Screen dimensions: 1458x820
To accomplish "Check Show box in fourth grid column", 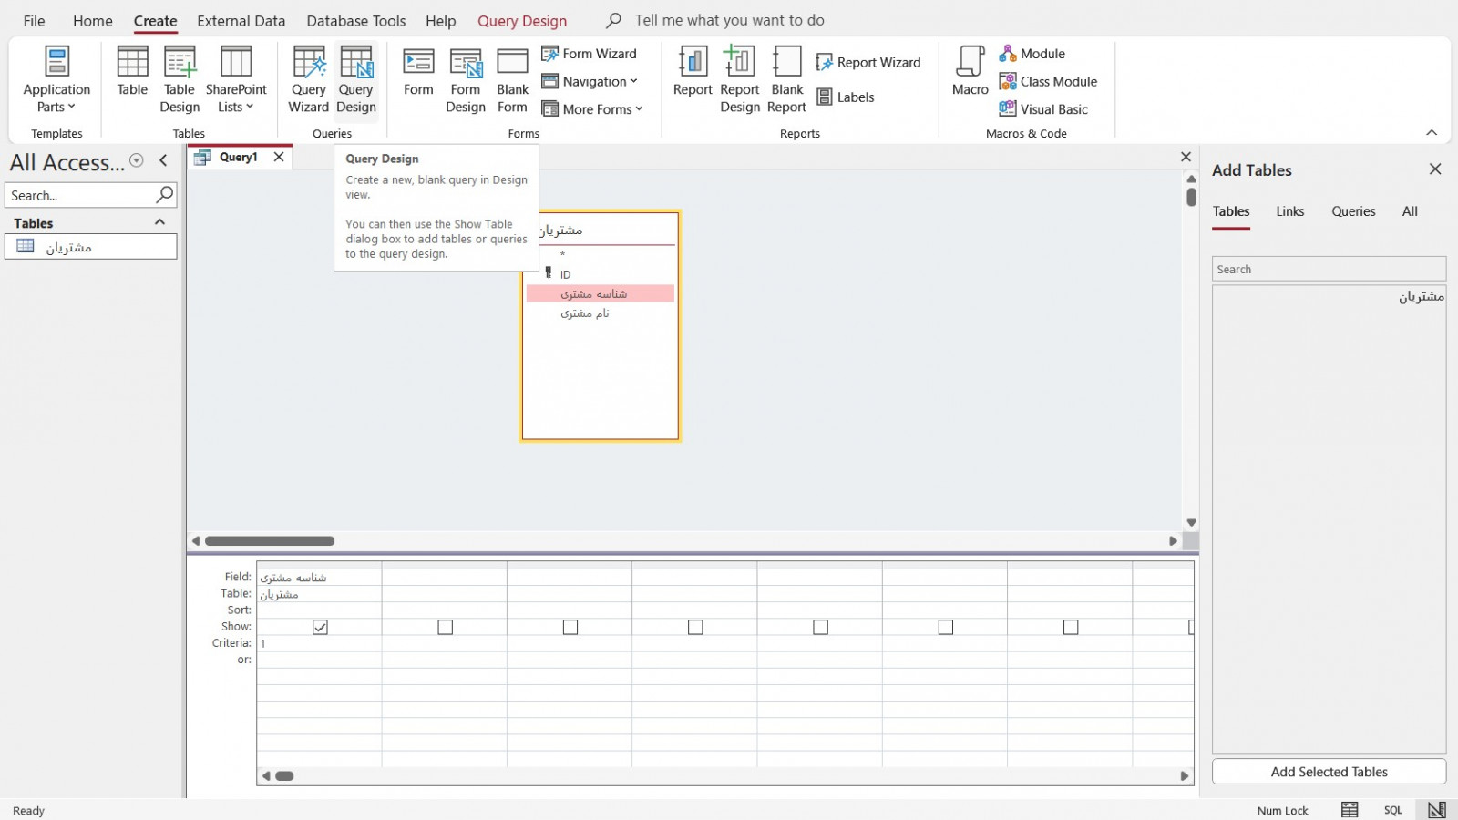I will pos(695,627).
